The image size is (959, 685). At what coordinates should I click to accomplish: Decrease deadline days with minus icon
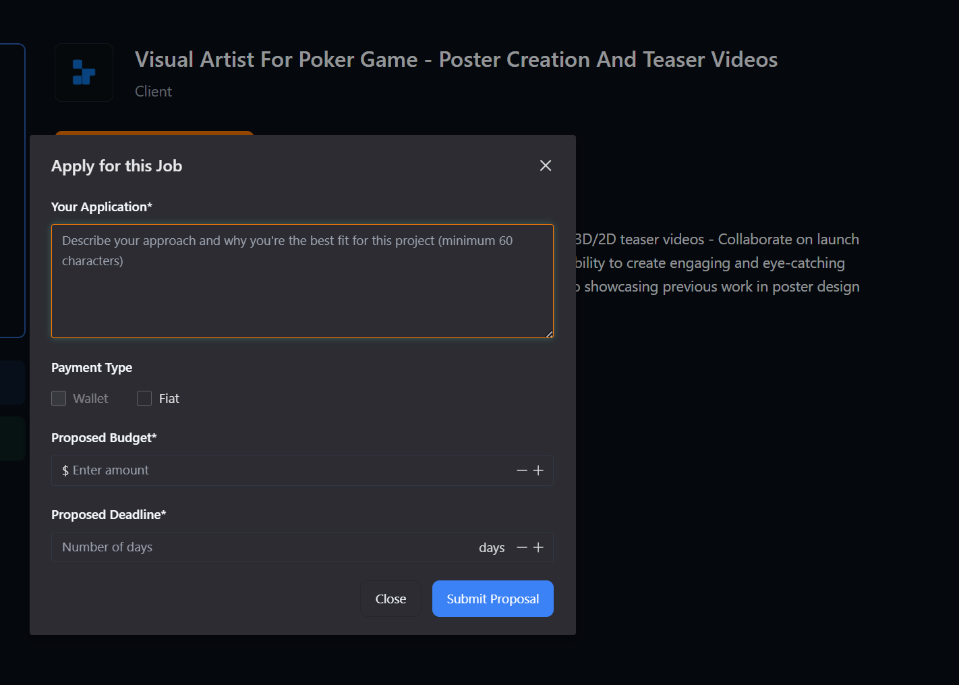pos(522,547)
